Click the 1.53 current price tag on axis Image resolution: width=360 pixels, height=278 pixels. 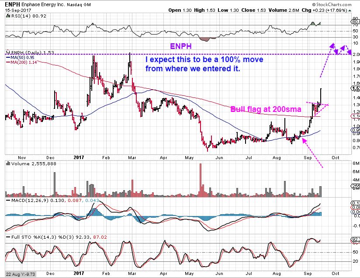click(355, 88)
